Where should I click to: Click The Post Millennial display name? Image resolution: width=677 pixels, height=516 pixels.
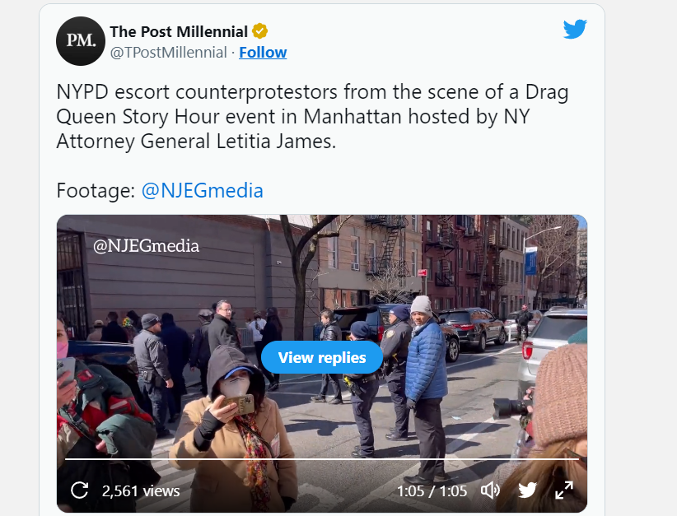tap(179, 31)
